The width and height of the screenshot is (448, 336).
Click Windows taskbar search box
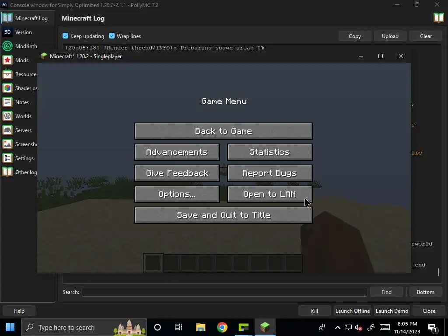[84, 327]
